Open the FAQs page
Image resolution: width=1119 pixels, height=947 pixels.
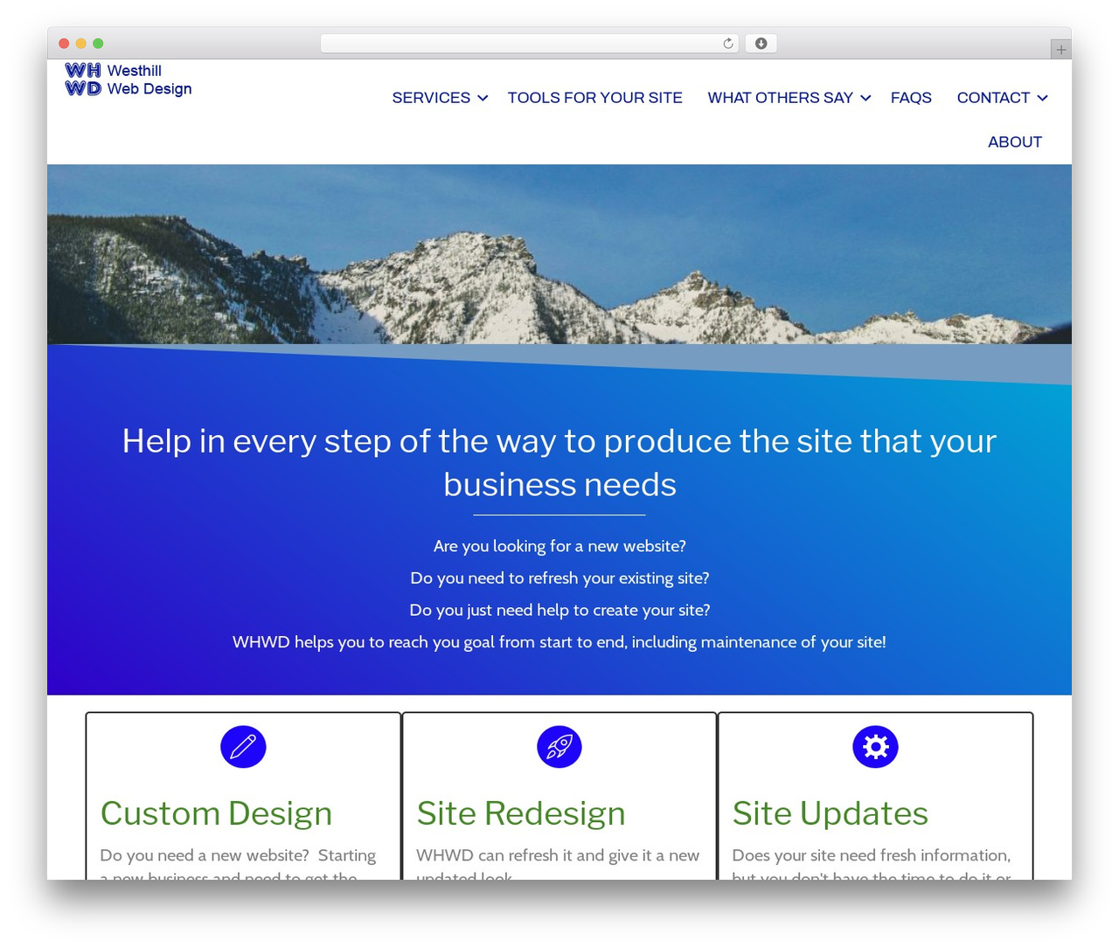pyautogui.click(x=911, y=98)
